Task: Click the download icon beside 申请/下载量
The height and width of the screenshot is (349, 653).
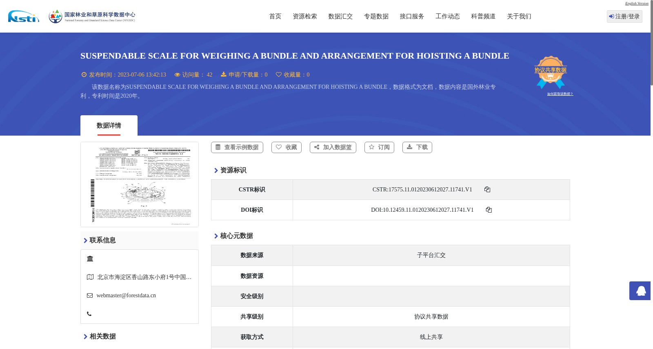Action: point(224,75)
